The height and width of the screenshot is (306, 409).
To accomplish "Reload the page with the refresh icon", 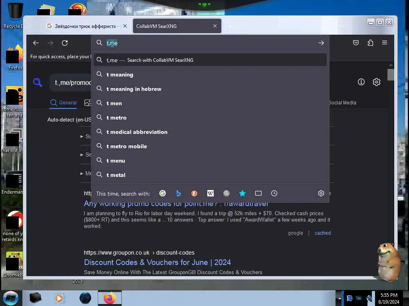I will pyautogui.click(x=65, y=43).
